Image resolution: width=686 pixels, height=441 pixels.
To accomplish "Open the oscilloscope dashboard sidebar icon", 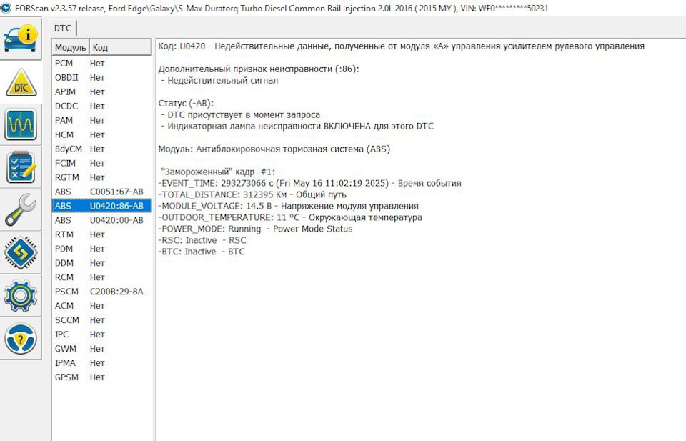I will [20, 124].
